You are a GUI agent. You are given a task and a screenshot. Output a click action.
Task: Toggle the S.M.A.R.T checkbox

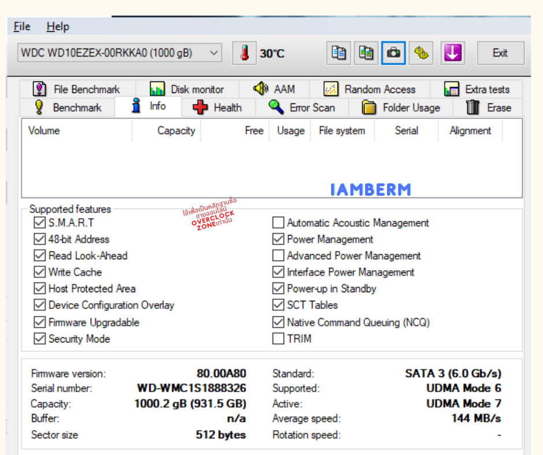pyautogui.click(x=39, y=223)
